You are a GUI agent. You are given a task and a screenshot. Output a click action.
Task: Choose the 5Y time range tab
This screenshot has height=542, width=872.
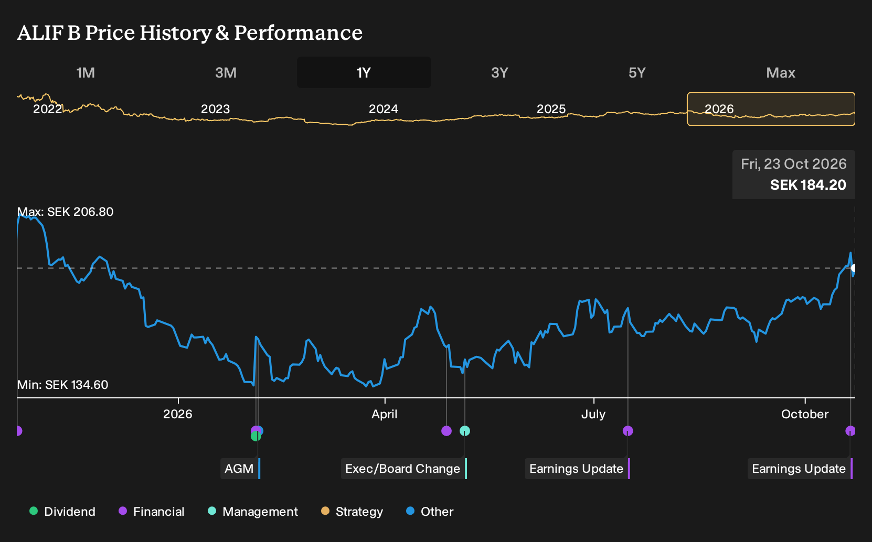coord(637,72)
